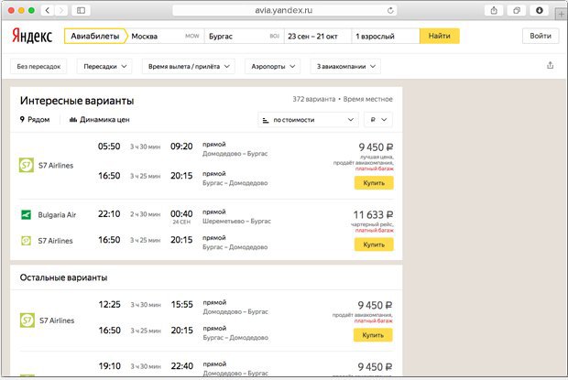Viewport: 568px width, 380px height.
Task: Show all tabs overview icon
Action: 517,10
